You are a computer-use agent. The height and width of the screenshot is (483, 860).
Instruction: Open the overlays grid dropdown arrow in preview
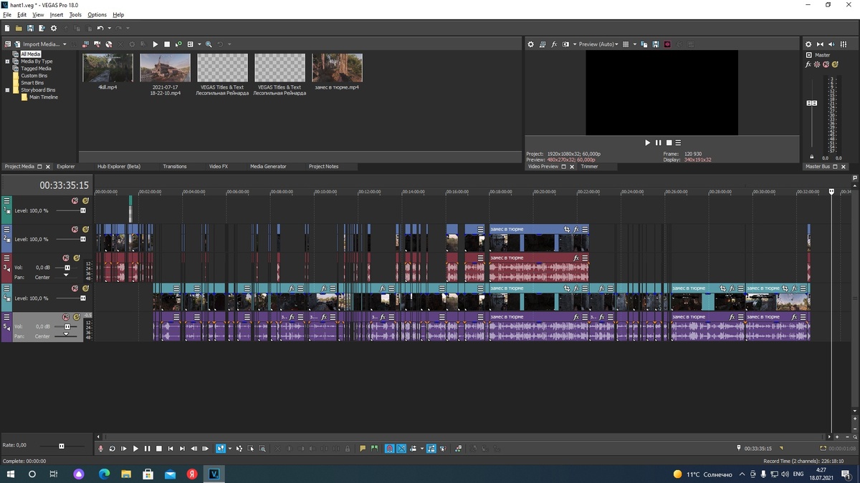tap(634, 44)
